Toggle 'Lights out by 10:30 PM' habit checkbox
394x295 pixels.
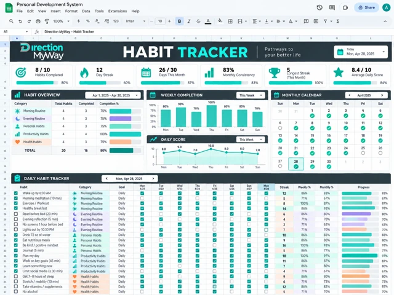click(16, 229)
